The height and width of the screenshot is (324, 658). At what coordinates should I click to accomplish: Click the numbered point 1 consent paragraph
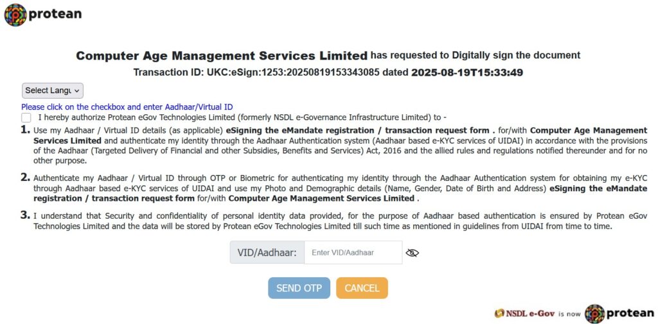(x=340, y=145)
